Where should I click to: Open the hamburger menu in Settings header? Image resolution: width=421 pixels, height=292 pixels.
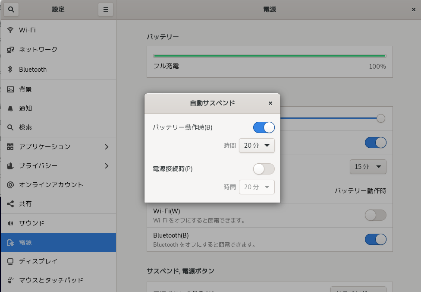(x=106, y=10)
